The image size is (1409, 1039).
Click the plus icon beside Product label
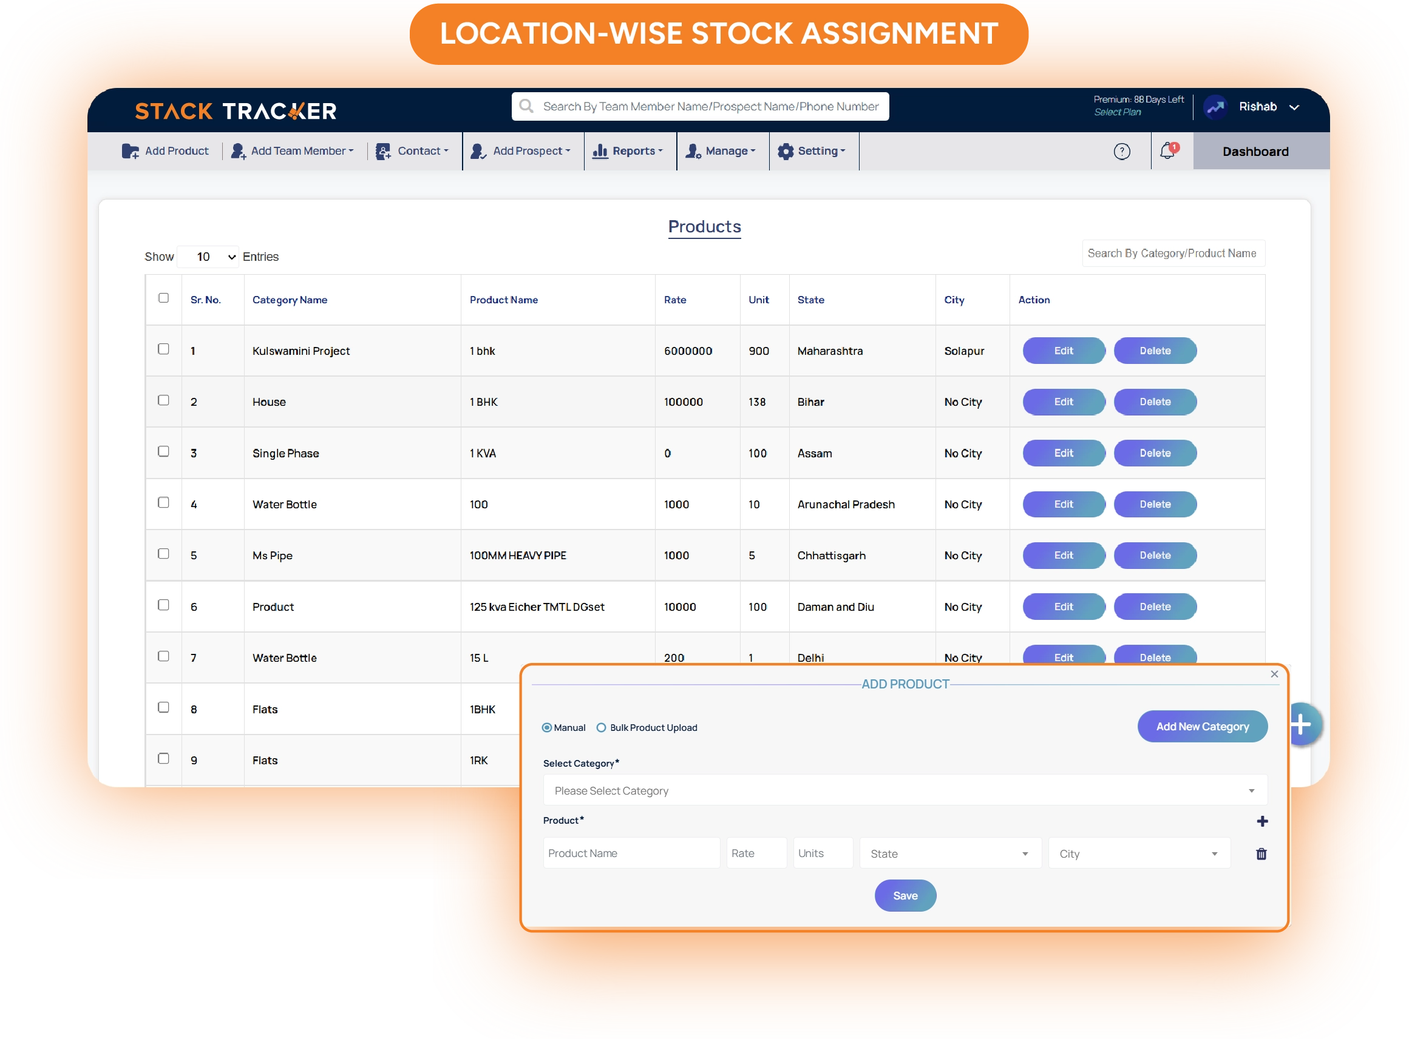(1261, 821)
